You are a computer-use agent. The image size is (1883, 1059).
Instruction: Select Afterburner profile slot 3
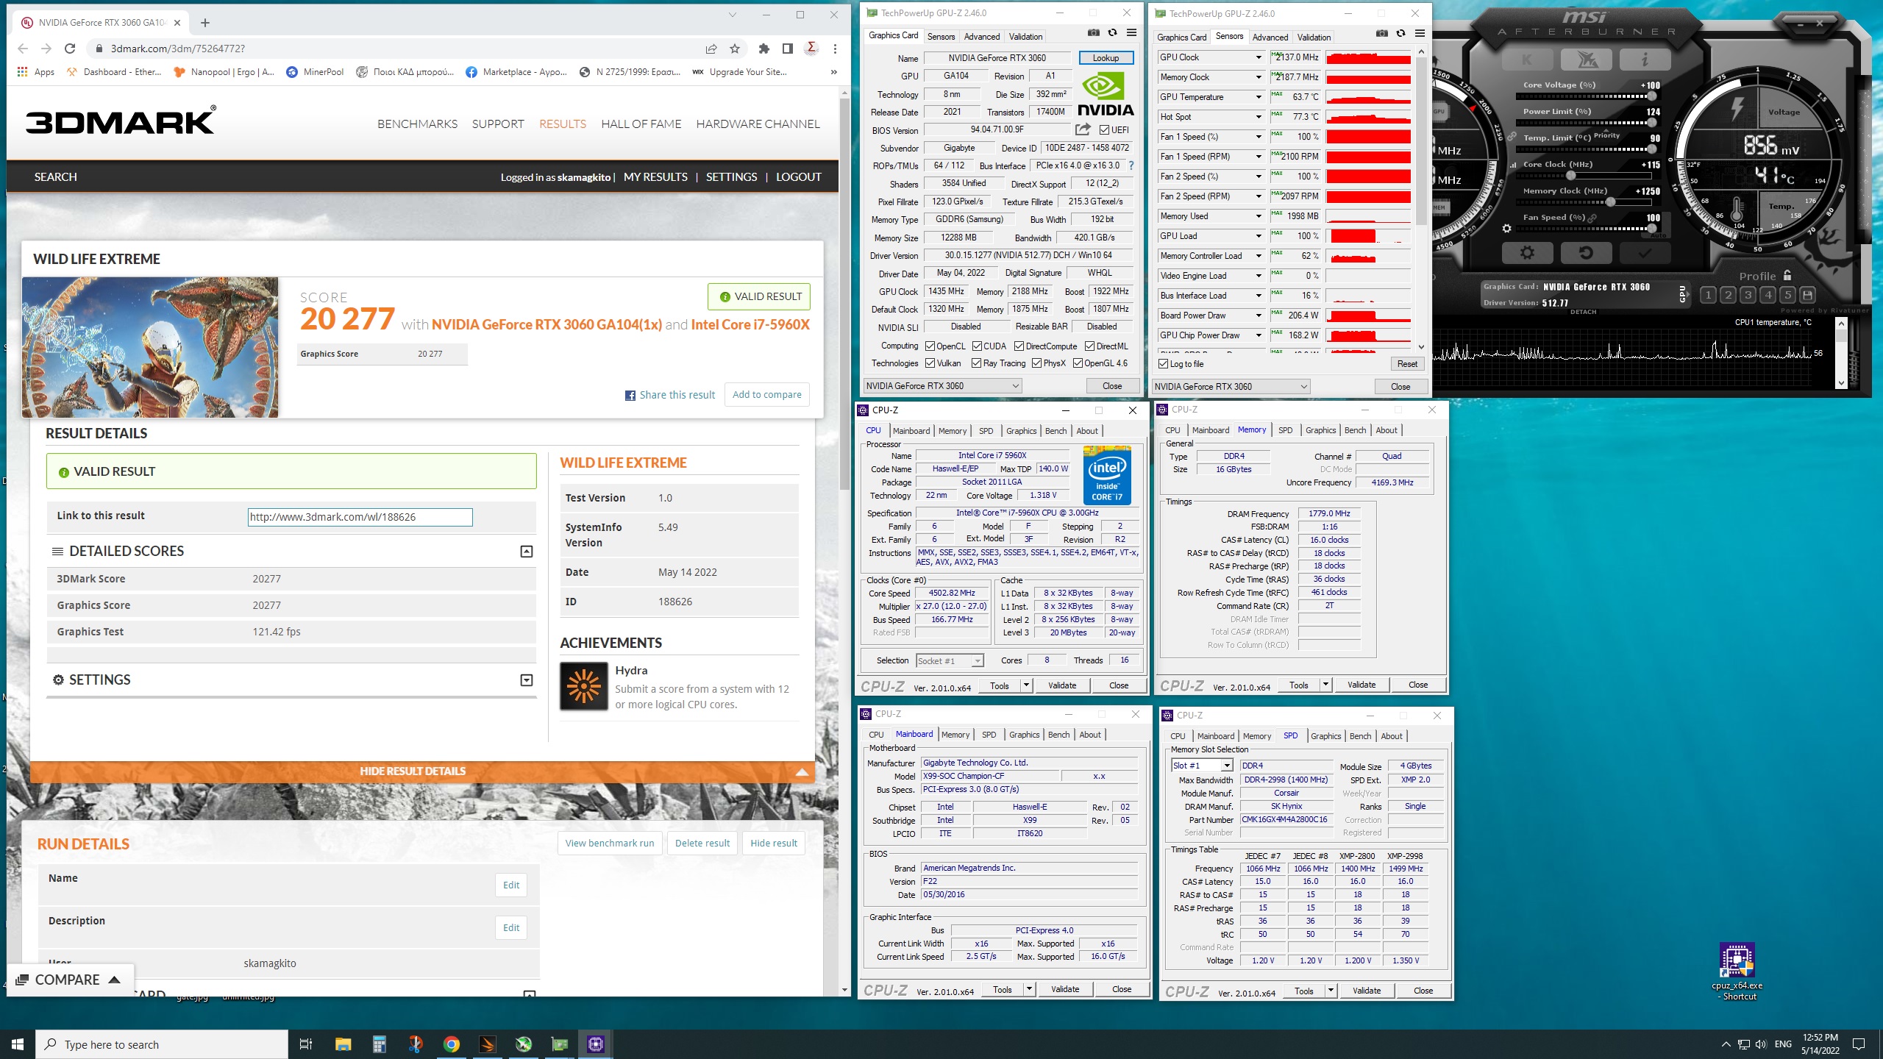pyautogui.click(x=1748, y=295)
